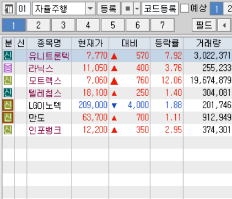
Task: Sort by the 거래량 column header
Action: point(208,43)
